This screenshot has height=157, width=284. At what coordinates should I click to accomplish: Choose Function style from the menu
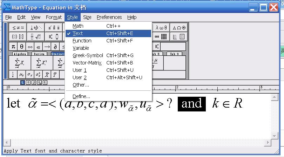pos(108,41)
